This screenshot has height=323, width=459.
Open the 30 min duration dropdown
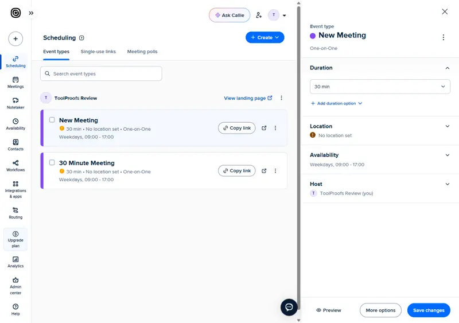(x=380, y=87)
